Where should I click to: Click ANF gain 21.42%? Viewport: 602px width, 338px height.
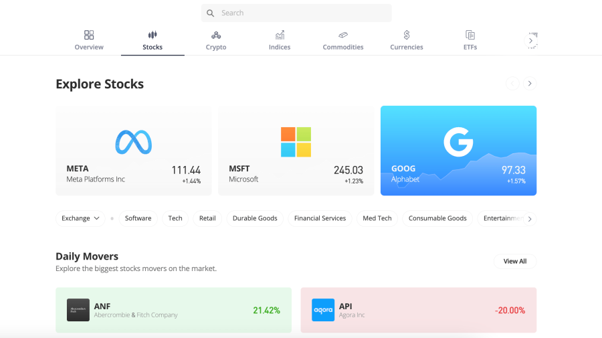tap(266, 311)
